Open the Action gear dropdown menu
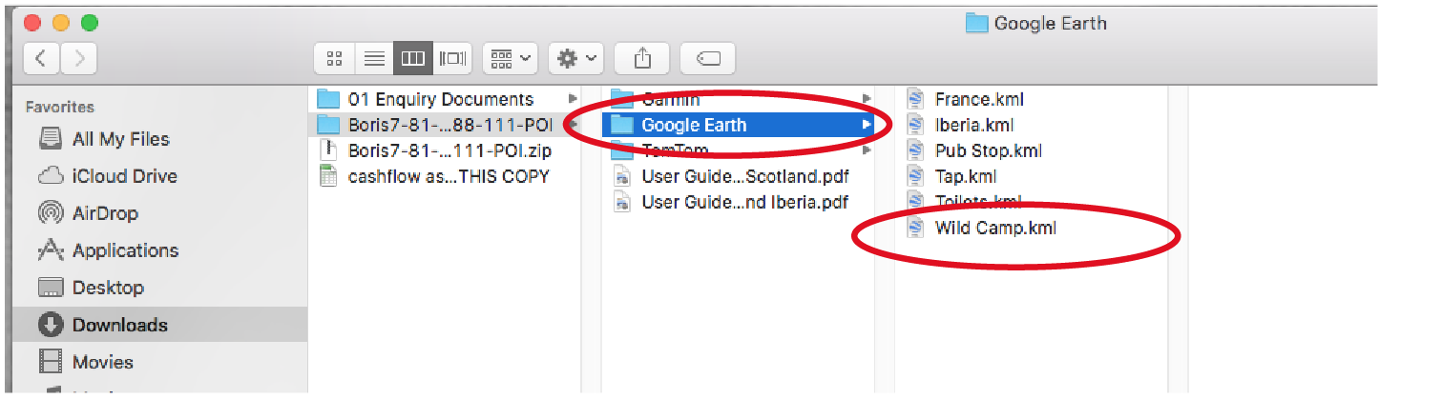The width and height of the screenshot is (1442, 419). (x=577, y=59)
